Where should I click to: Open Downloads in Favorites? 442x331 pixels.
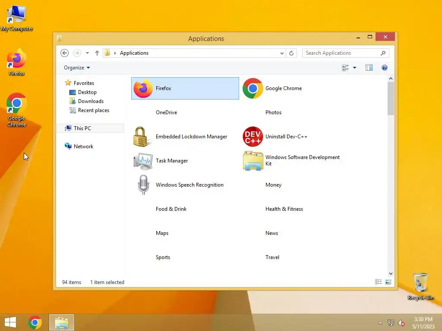(91, 101)
